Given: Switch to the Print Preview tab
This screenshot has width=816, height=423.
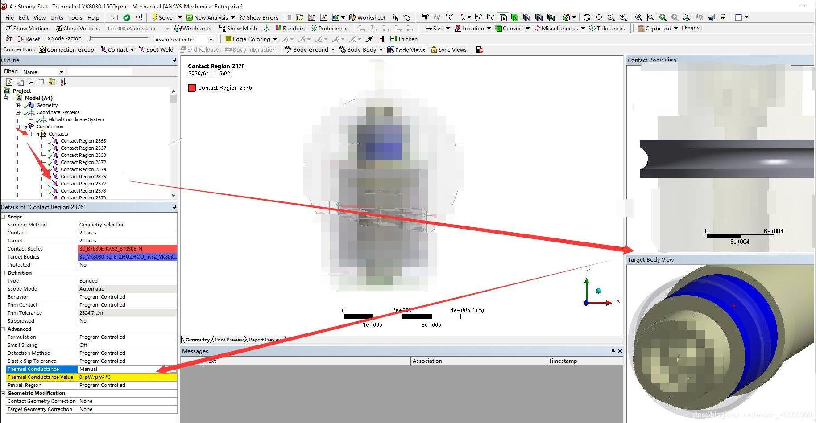Looking at the screenshot, I should pos(229,340).
